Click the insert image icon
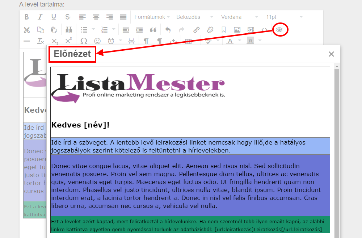362x238 pixels. point(237,30)
